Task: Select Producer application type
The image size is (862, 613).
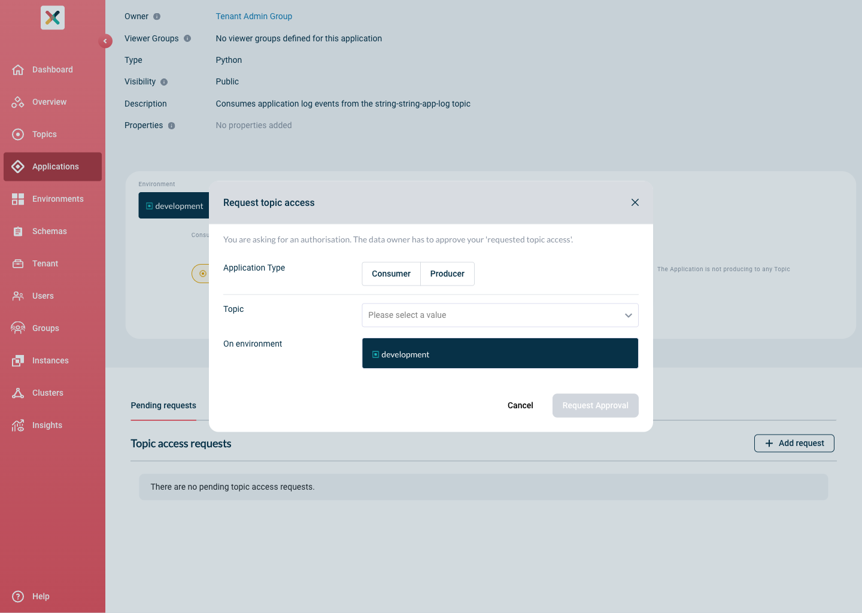Action: click(x=447, y=274)
